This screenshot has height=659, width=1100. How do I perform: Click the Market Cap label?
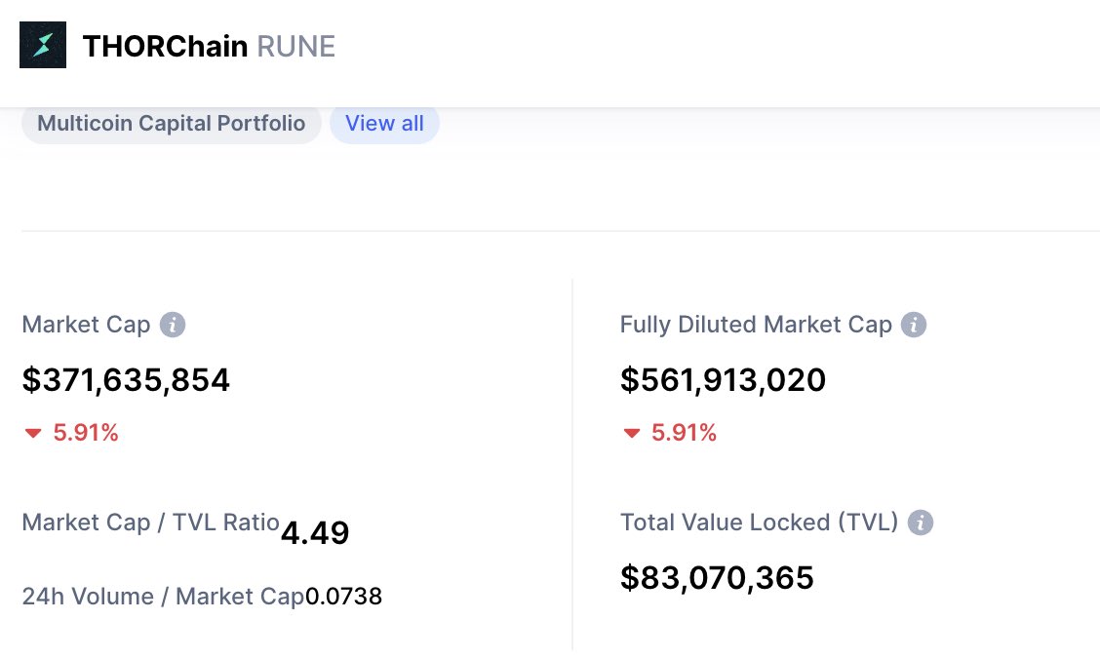86,325
